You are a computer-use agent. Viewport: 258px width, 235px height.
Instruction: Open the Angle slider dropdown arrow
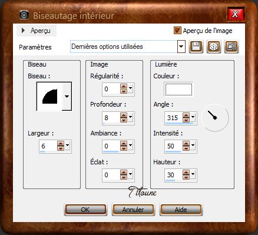pyautogui.click(x=193, y=118)
